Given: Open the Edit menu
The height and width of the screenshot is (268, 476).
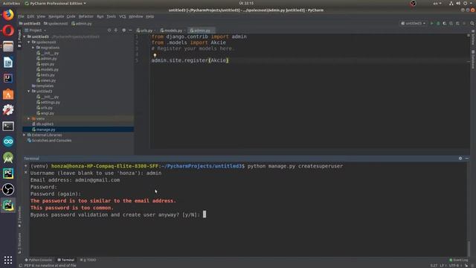Looking at the screenshot, I should [30, 16].
